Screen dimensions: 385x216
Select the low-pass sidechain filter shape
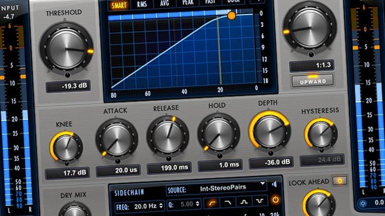pos(228,202)
